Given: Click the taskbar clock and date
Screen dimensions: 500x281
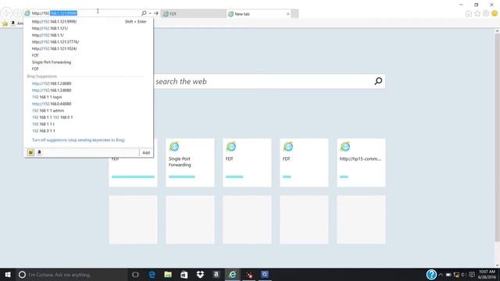Looking at the screenshot, I should pyautogui.click(x=487, y=274).
